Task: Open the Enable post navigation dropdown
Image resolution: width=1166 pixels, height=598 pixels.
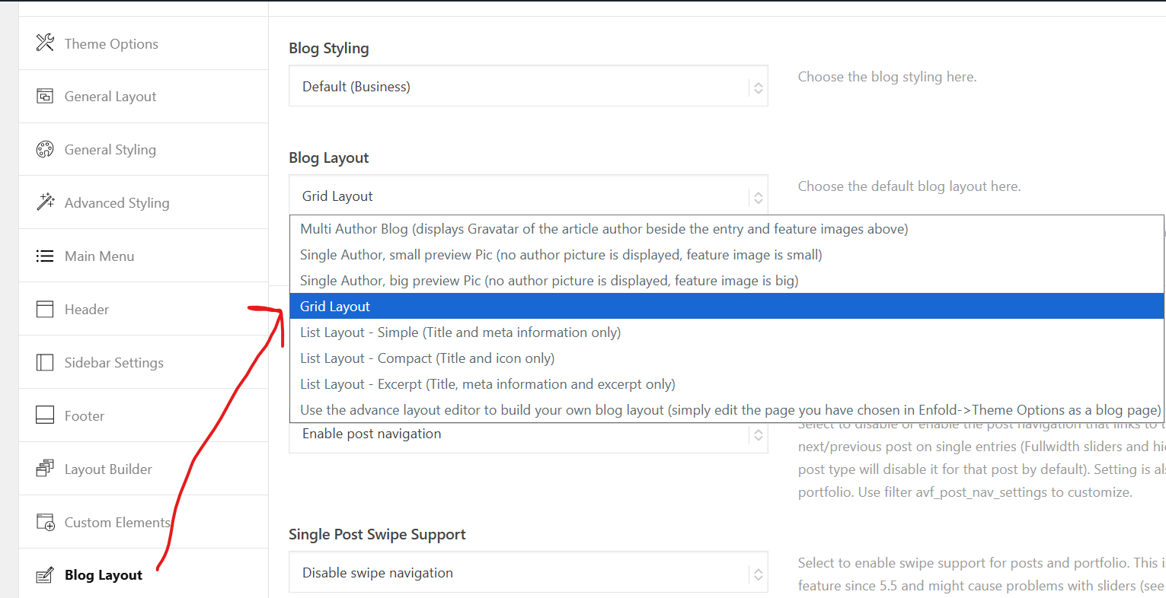Action: pos(528,434)
